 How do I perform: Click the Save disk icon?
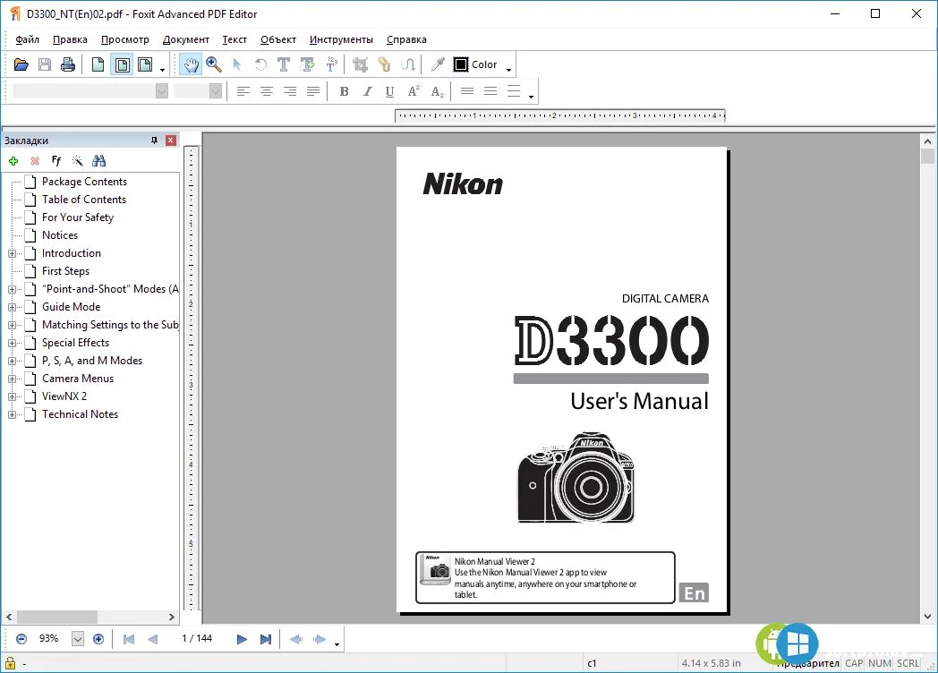(x=44, y=64)
